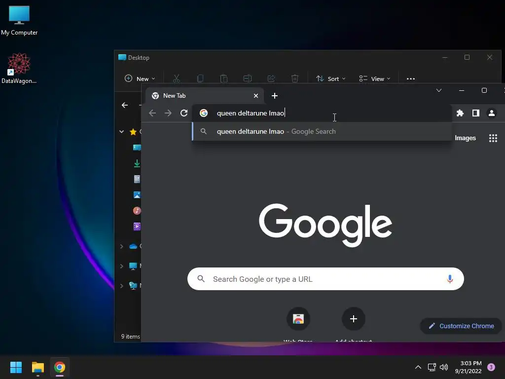Open the View dropdown in File Explorer
The height and width of the screenshot is (379, 505).
[375, 78]
